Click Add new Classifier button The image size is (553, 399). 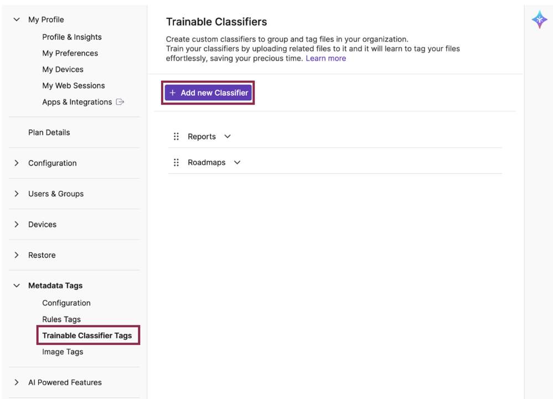(208, 93)
